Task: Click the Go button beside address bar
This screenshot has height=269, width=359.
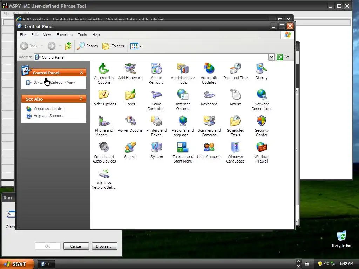Action: click(283, 57)
